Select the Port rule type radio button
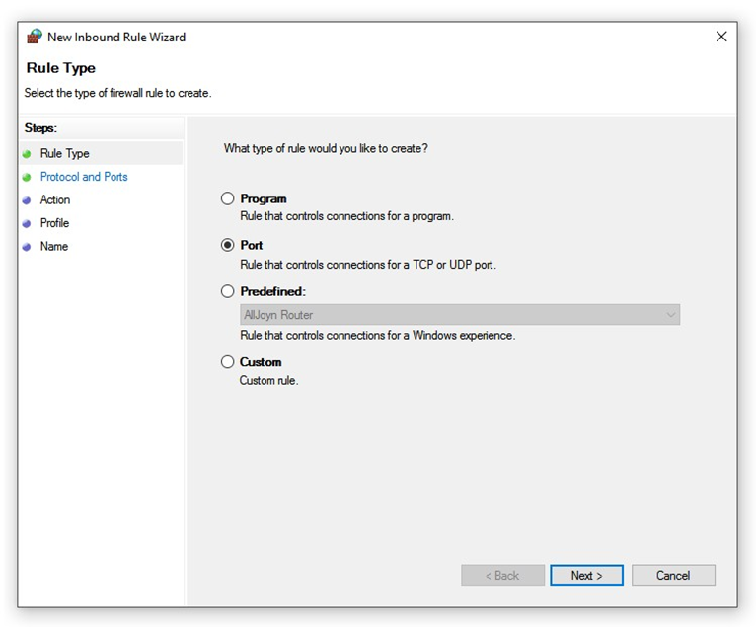The image size is (756, 627). tap(228, 245)
